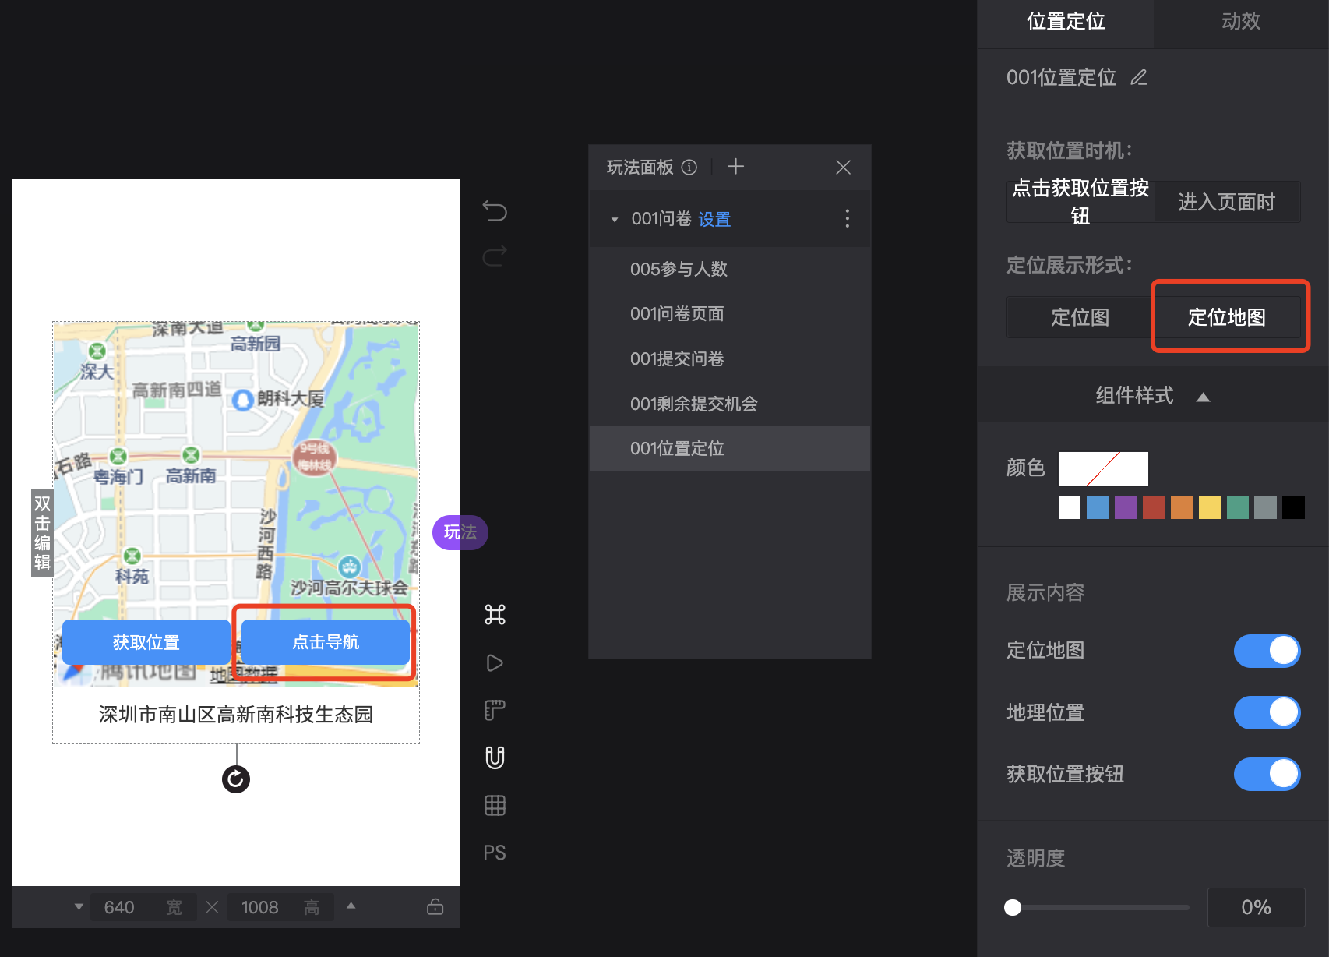
Task: Toggle the magnet snap icon
Action: 495,757
